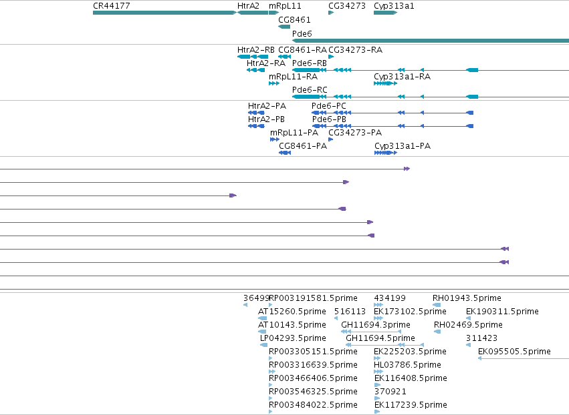The width and height of the screenshot is (569, 415).
Task: Select the 311423 feature label
Action: [481, 338]
